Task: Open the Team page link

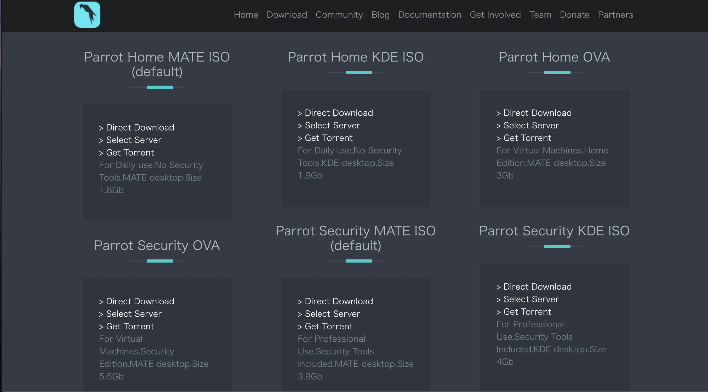Action: point(540,15)
